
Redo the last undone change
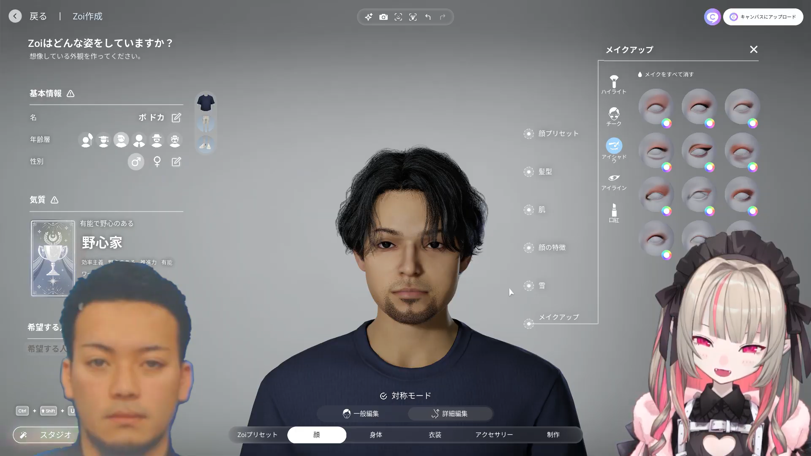[443, 17]
